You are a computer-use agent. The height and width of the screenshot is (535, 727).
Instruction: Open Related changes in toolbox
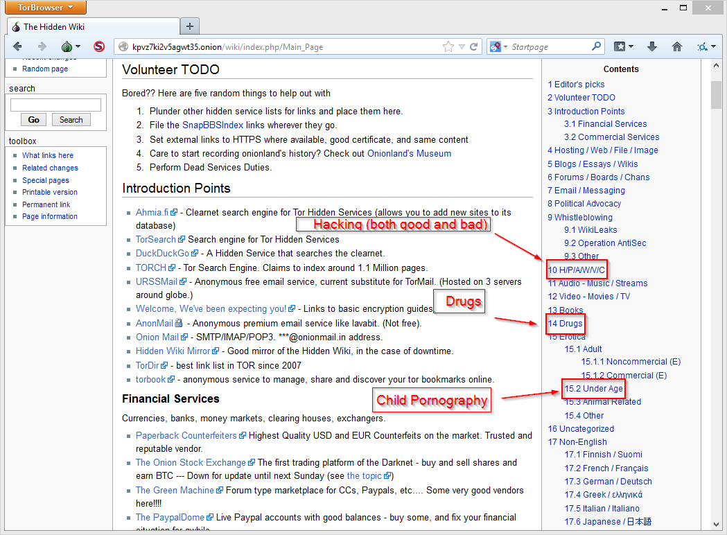[x=50, y=168]
